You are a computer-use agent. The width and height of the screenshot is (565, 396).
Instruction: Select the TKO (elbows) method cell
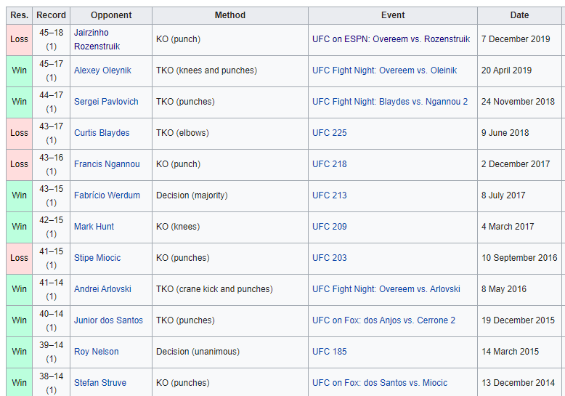230,133
